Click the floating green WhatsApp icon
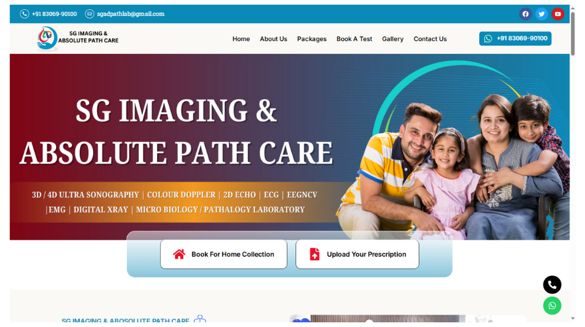Image resolution: width=585 pixels, height=327 pixels. [x=552, y=306]
